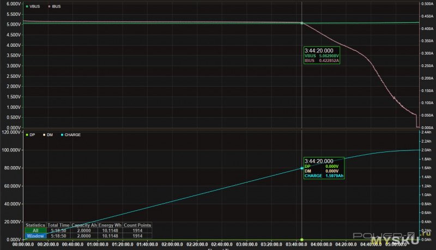
Task: Click the All row Energy Wh value
Action: (x=111, y=230)
